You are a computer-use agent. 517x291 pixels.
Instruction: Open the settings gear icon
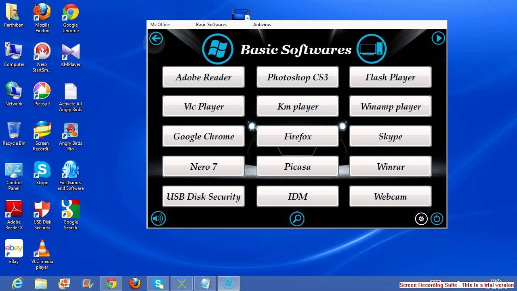(x=421, y=219)
